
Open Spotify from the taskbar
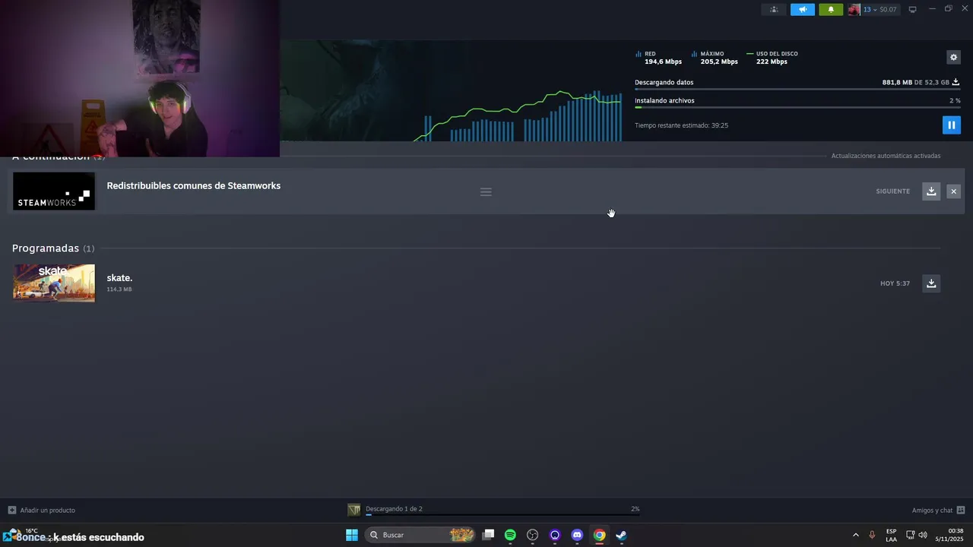510,535
